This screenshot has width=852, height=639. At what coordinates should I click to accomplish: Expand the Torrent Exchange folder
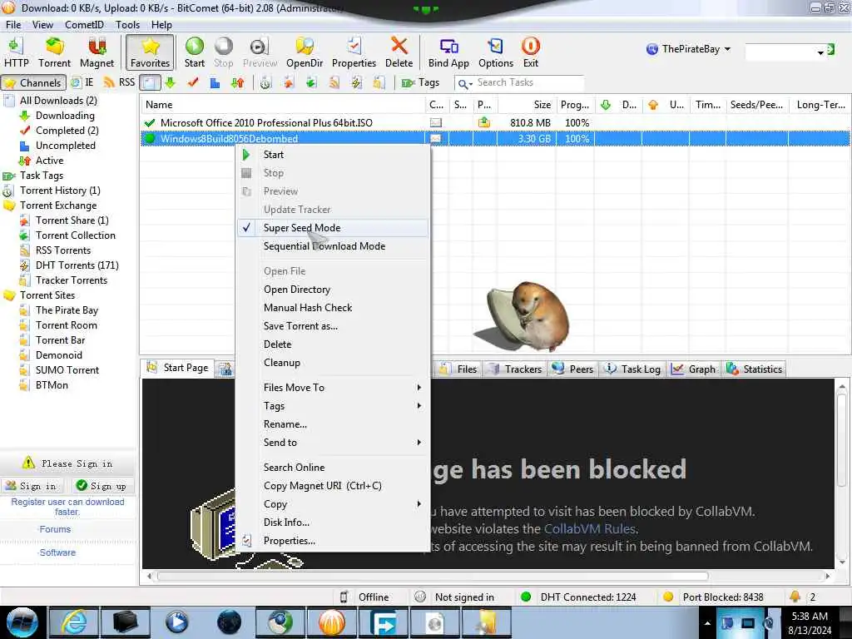tap(57, 206)
